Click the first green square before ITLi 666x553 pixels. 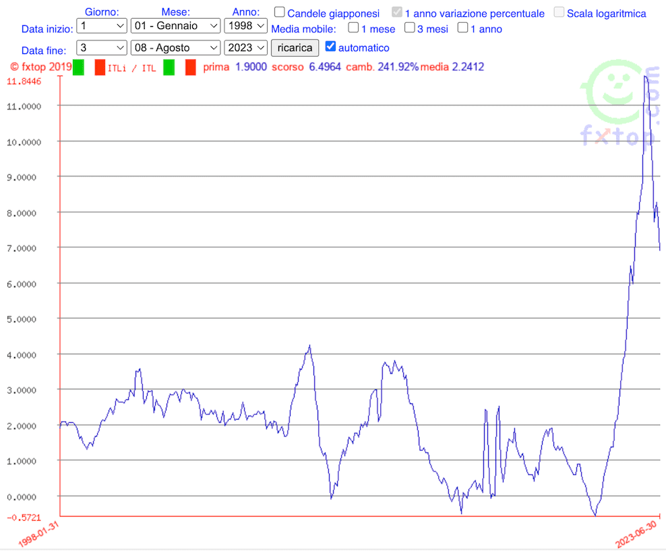(78, 67)
